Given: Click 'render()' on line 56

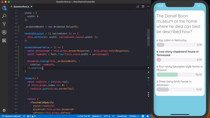Looking at the screenshot, I should [30, 78].
